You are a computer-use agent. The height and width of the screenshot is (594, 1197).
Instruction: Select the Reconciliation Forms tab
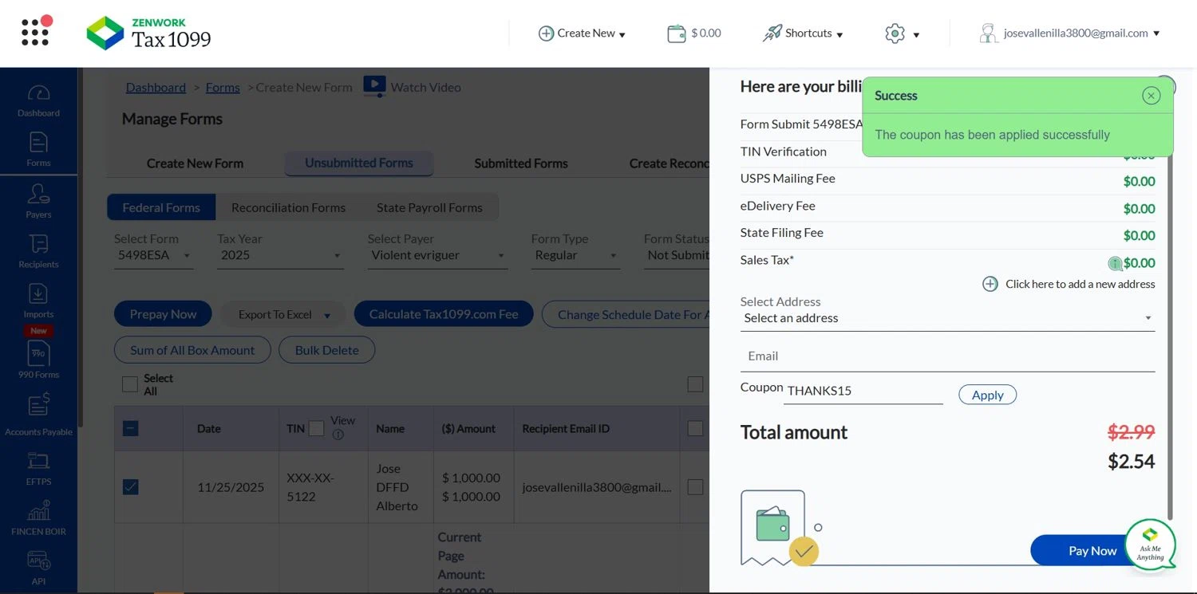point(288,207)
